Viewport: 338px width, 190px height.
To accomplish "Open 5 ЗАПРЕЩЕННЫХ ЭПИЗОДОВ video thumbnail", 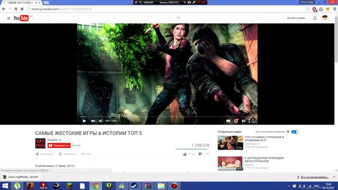I will [x=230, y=164].
